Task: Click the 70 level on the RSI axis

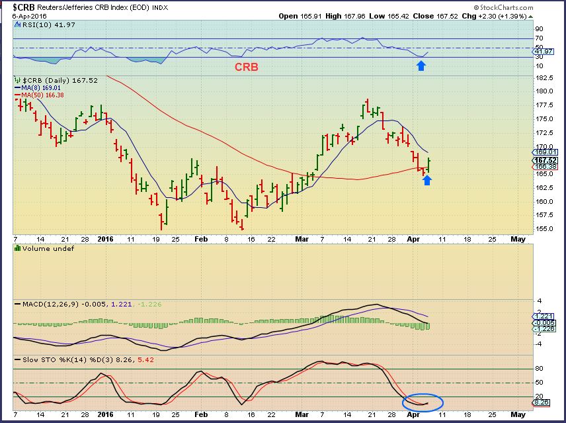Action: point(540,38)
